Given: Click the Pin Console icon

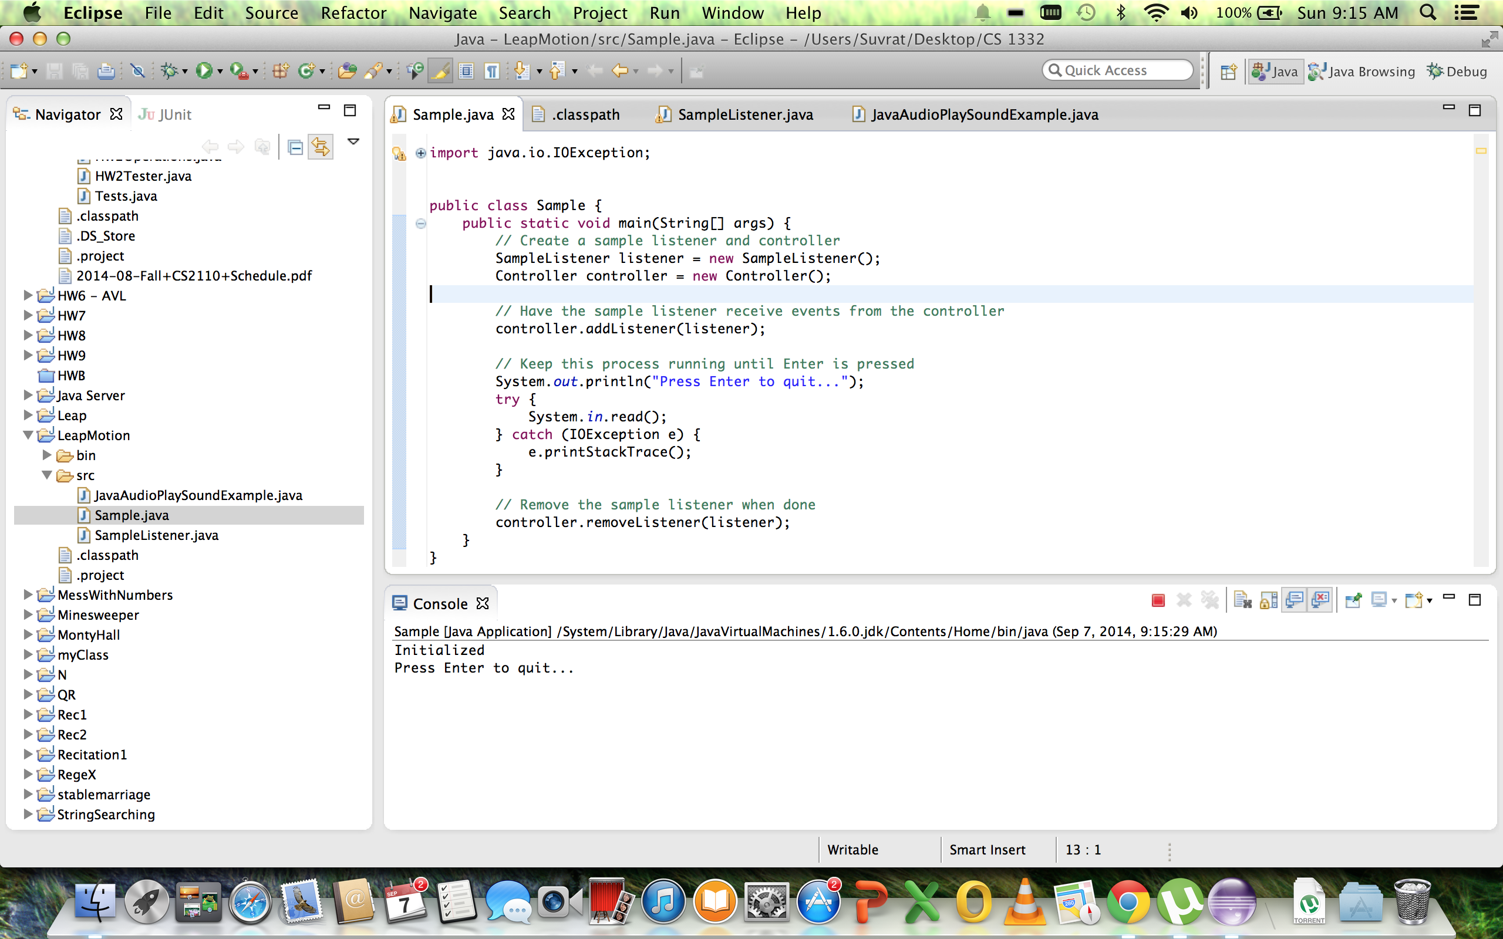Looking at the screenshot, I should (x=1353, y=600).
